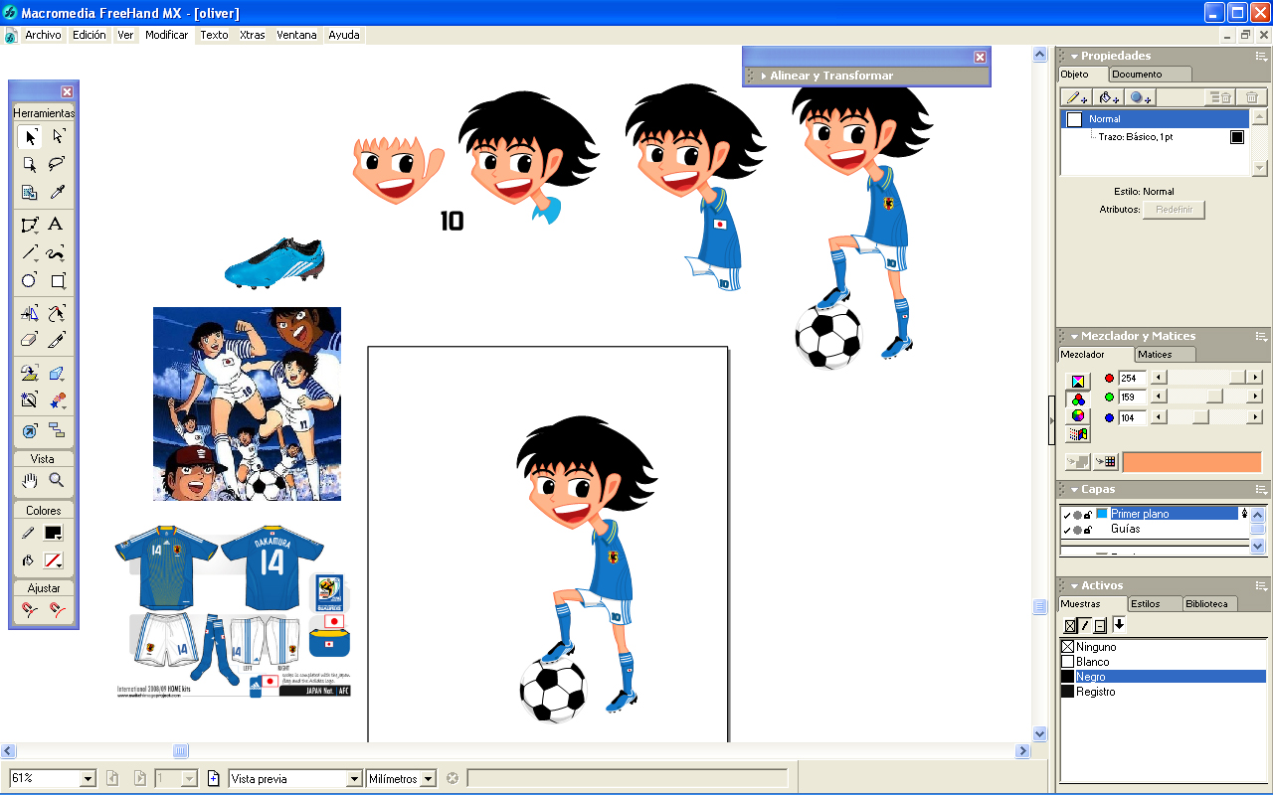Choose the Lasso tool
1273x795 pixels.
(x=58, y=165)
